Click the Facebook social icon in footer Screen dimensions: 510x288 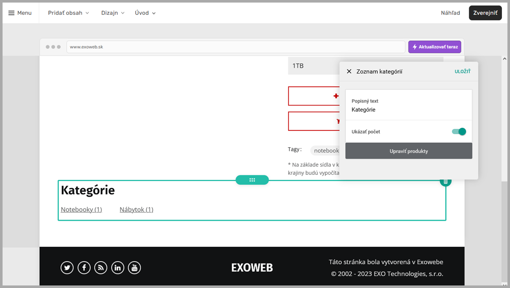click(x=84, y=268)
